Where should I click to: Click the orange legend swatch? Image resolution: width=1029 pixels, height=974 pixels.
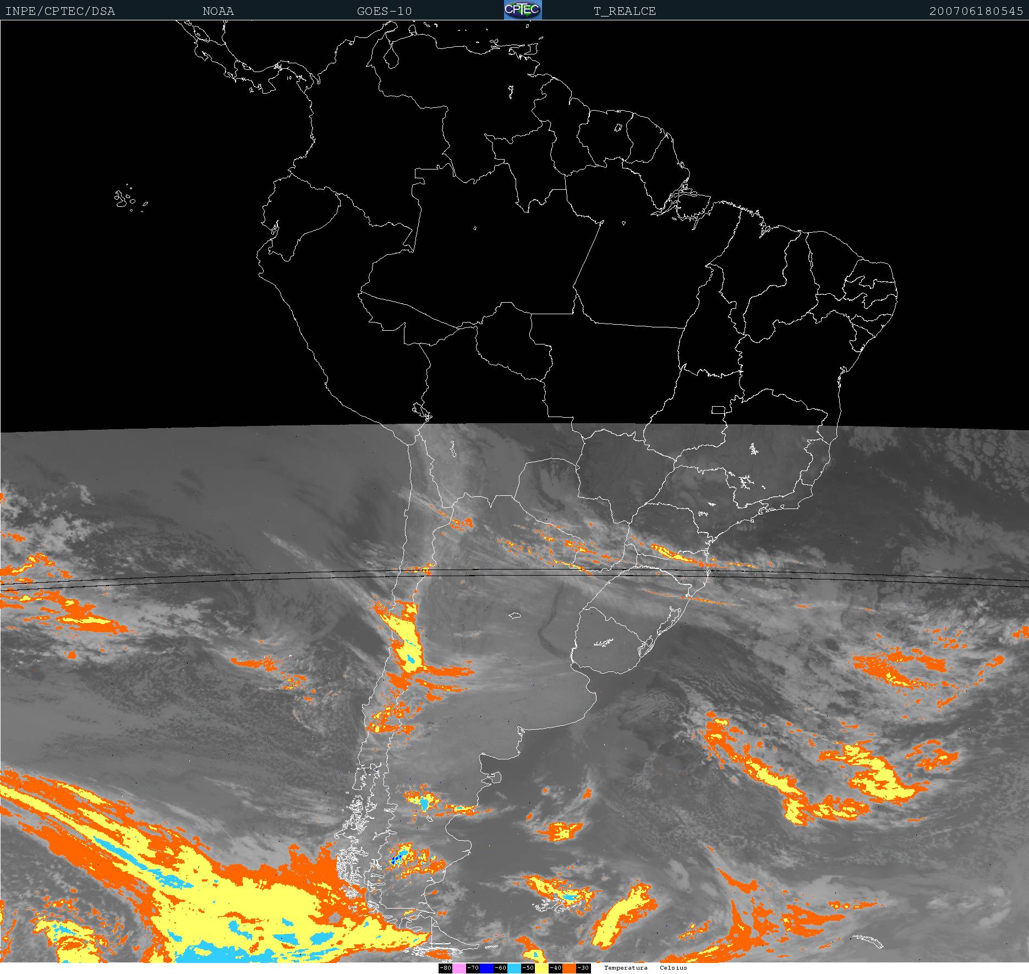coord(568,968)
